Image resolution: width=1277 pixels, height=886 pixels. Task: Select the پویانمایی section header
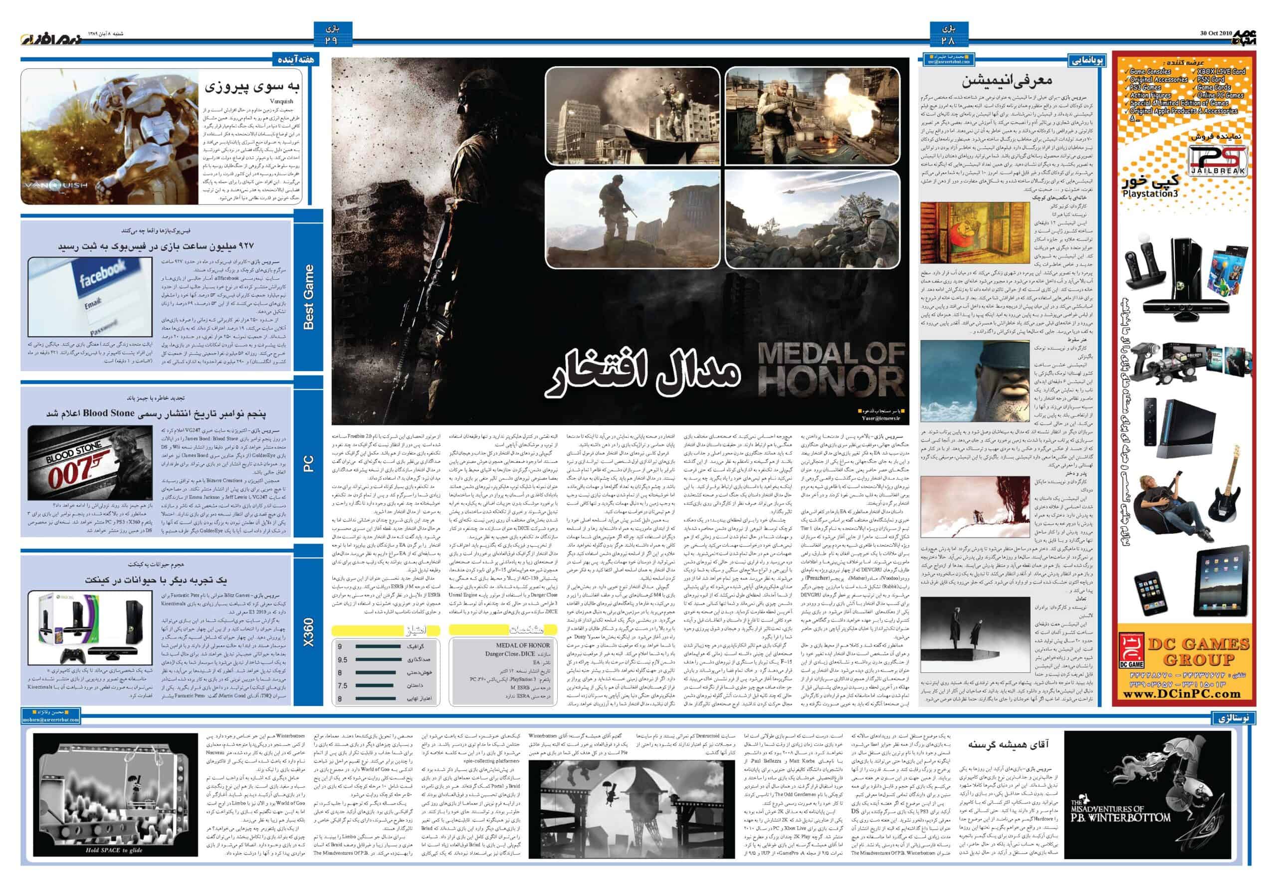click(x=1086, y=60)
